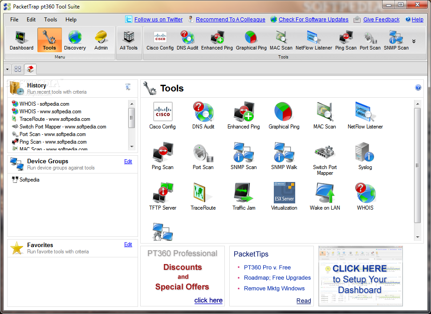Viewport: 431px width, 314px height.
Task: Click the Give Feedback link
Action: tap(381, 20)
